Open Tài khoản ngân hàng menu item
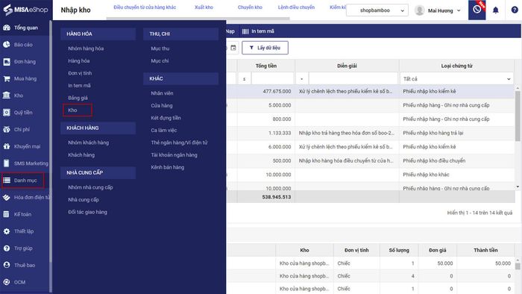The width and height of the screenshot is (522, 294). point(174,154)
